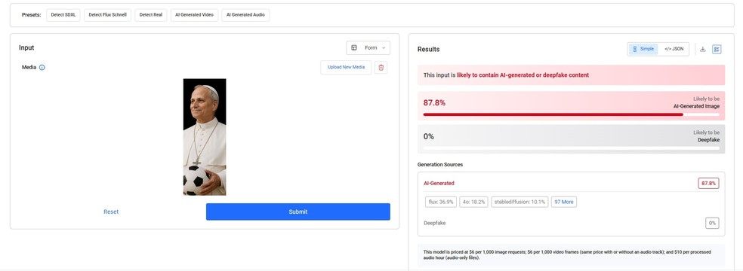
Task: Select the AI Generated Video preset
Action: tap(194, 15)
